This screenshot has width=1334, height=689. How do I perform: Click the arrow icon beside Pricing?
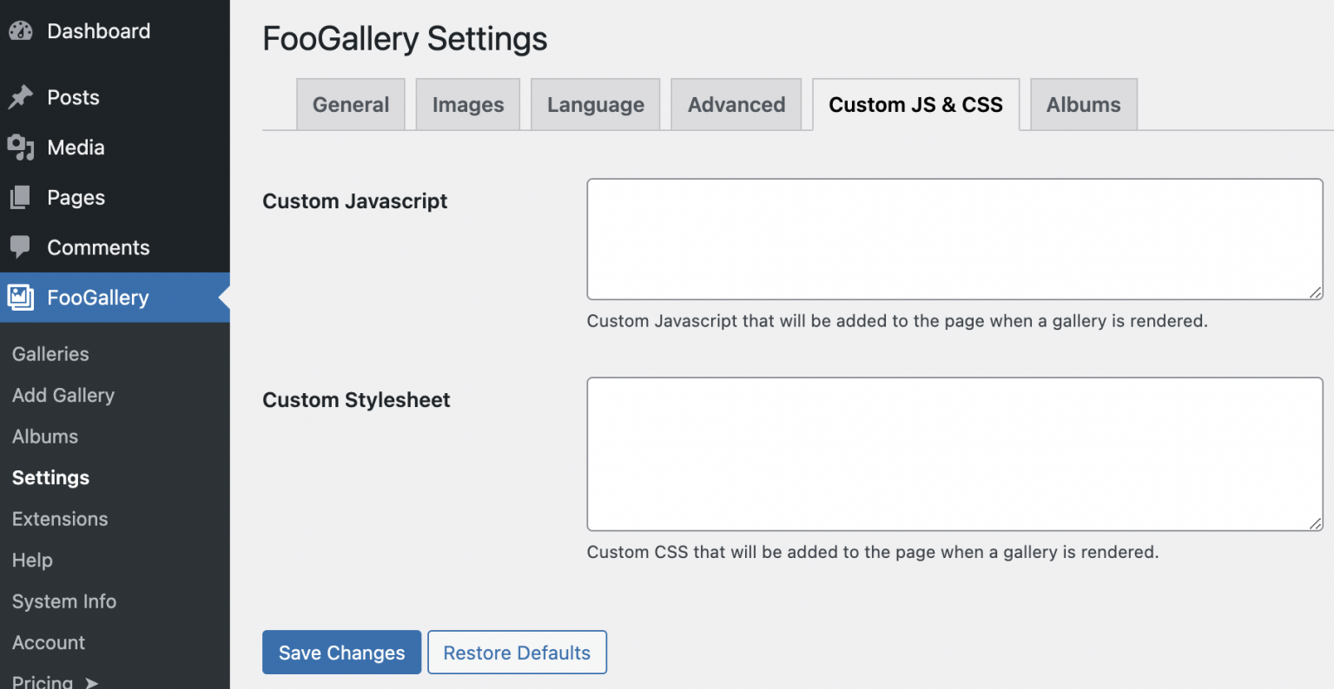click(x=91, y=683)
